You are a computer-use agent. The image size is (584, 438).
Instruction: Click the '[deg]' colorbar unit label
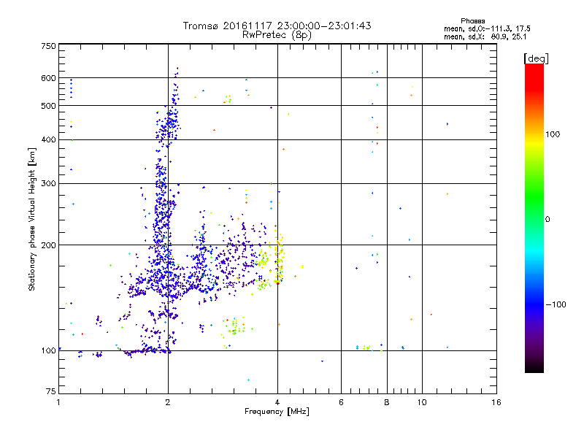click(536, 58)
